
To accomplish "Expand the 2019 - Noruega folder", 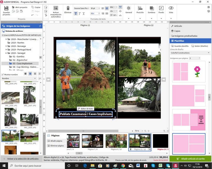I will click(x=6, y=46).
